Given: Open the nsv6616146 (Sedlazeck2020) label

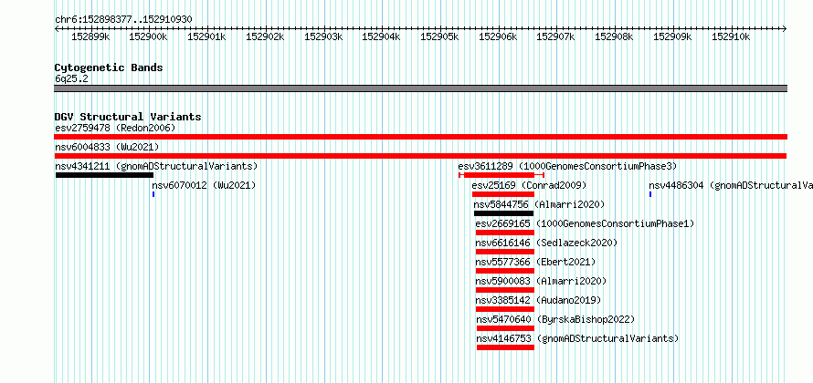Looking at the screenshot, I should pyautogui.click(x=546, y=243).
